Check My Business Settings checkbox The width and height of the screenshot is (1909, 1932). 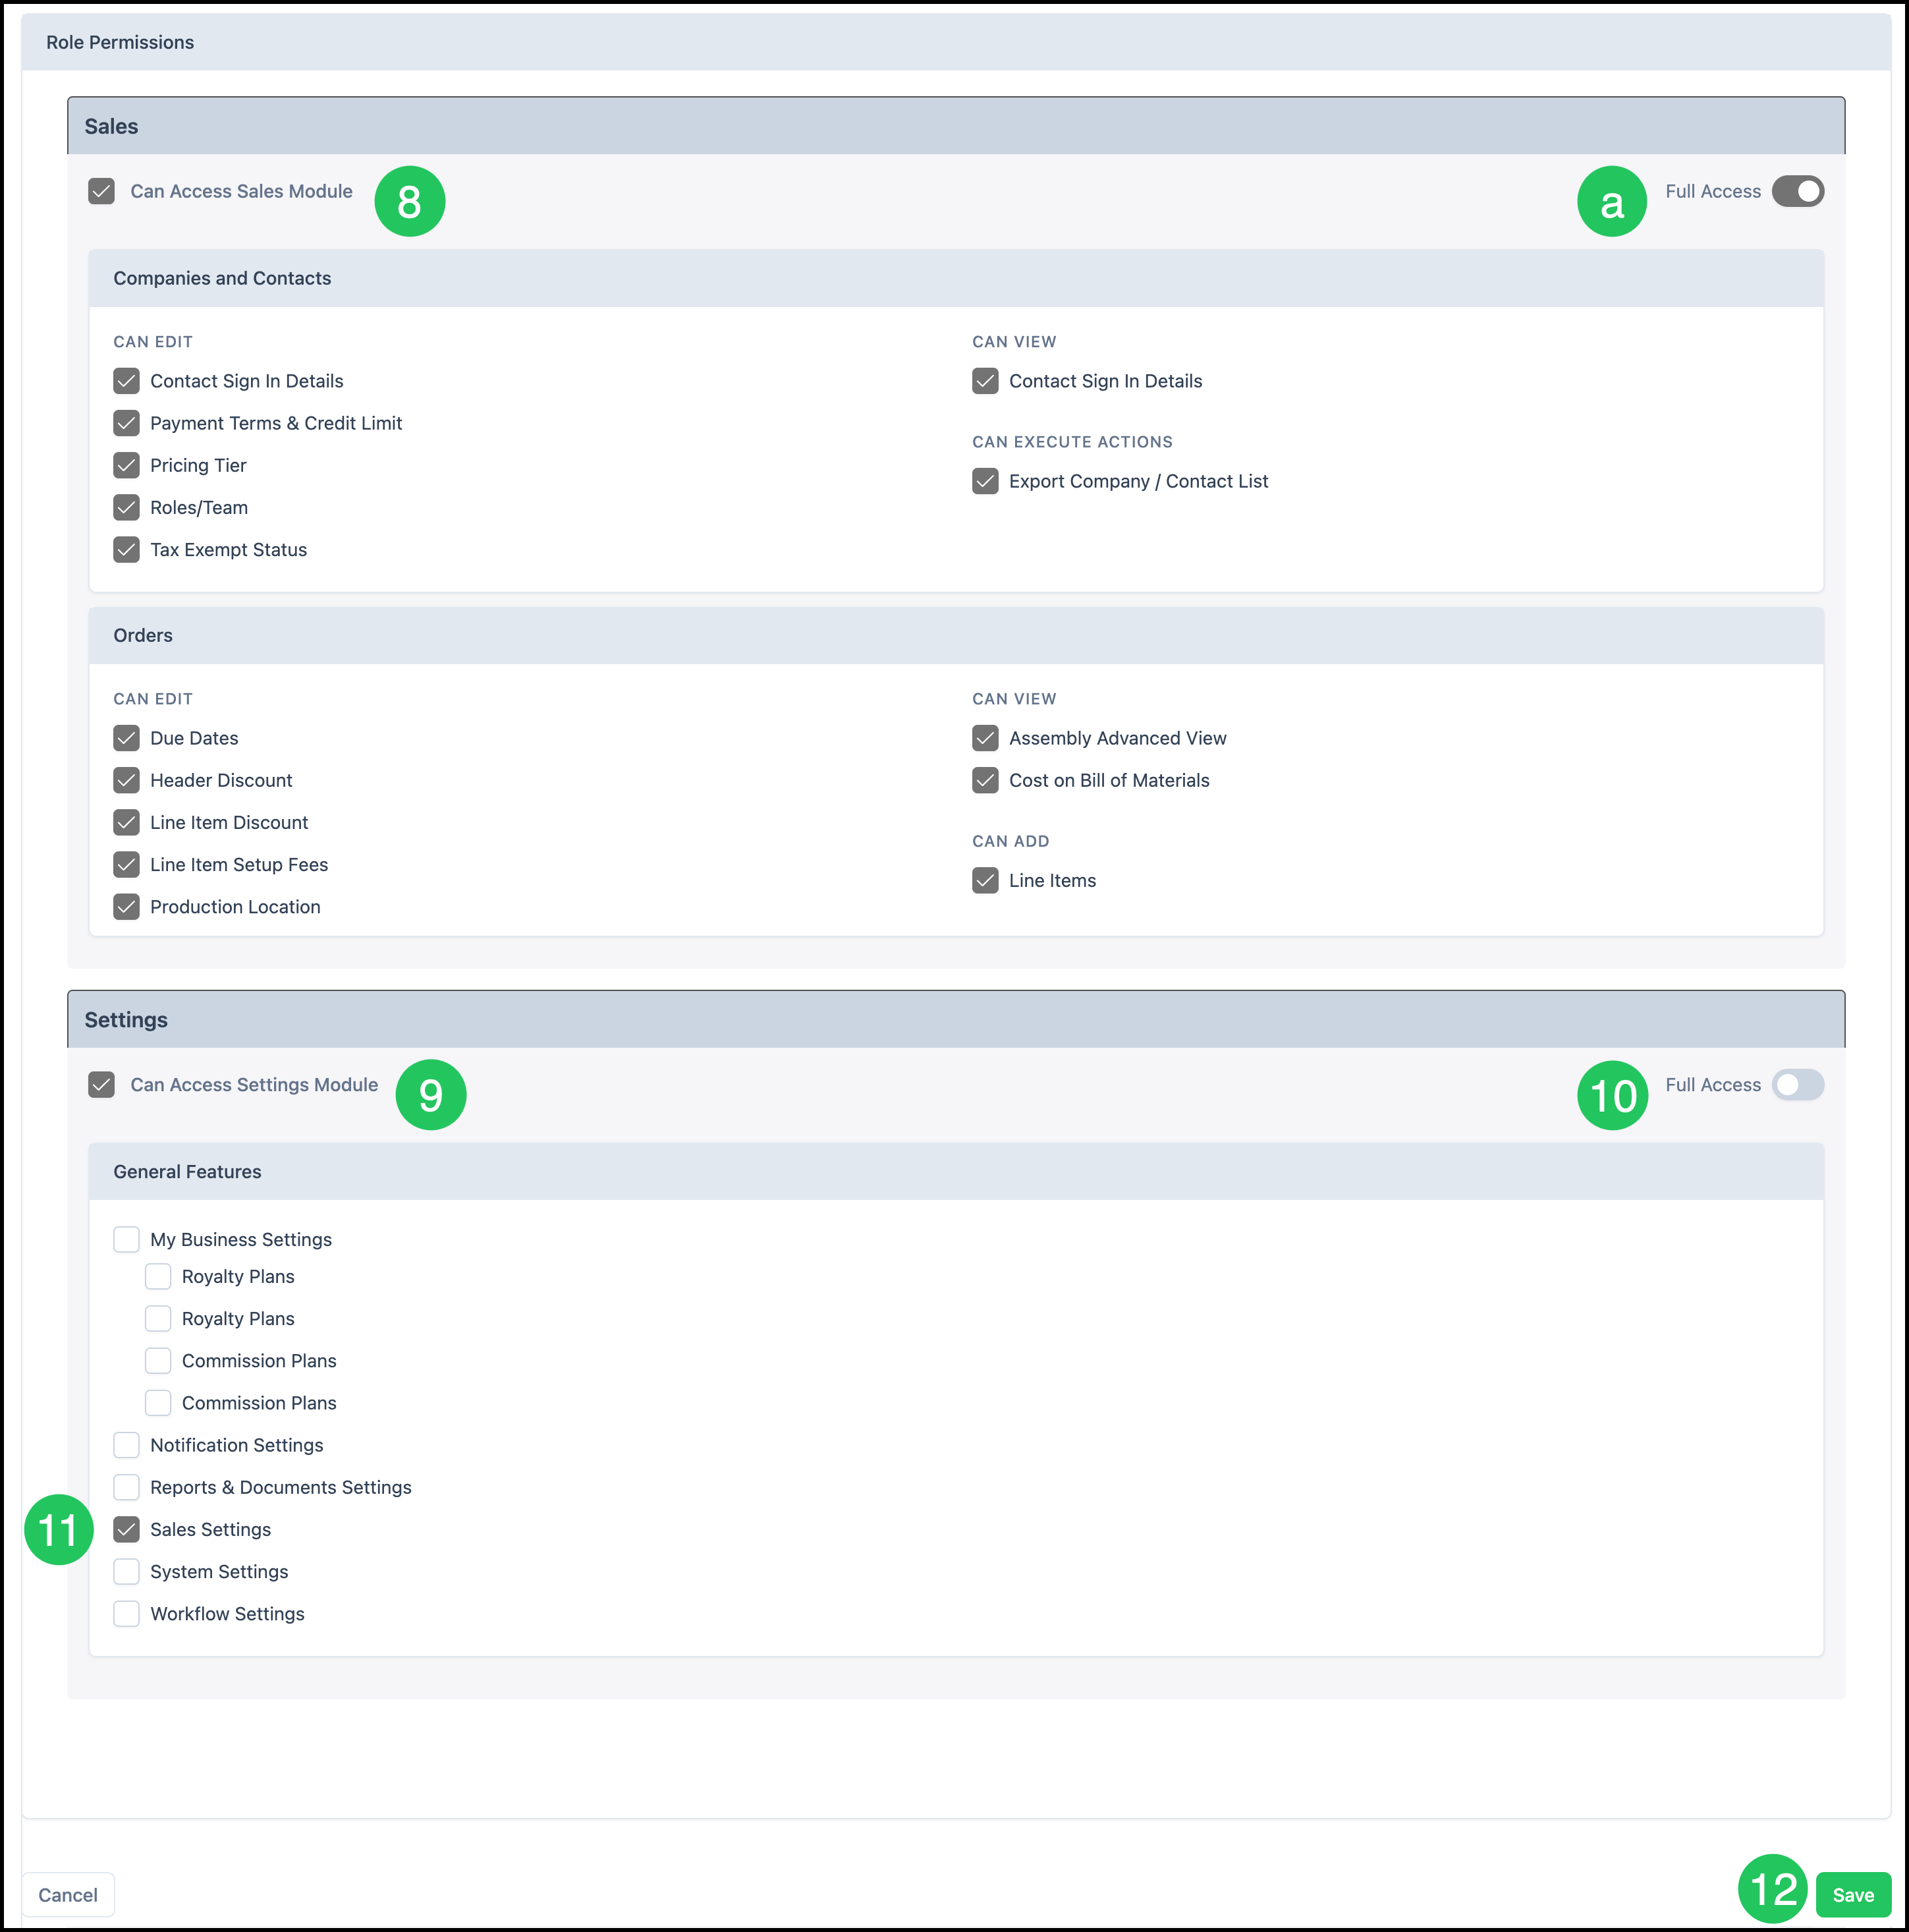(x=127, y=1240)
